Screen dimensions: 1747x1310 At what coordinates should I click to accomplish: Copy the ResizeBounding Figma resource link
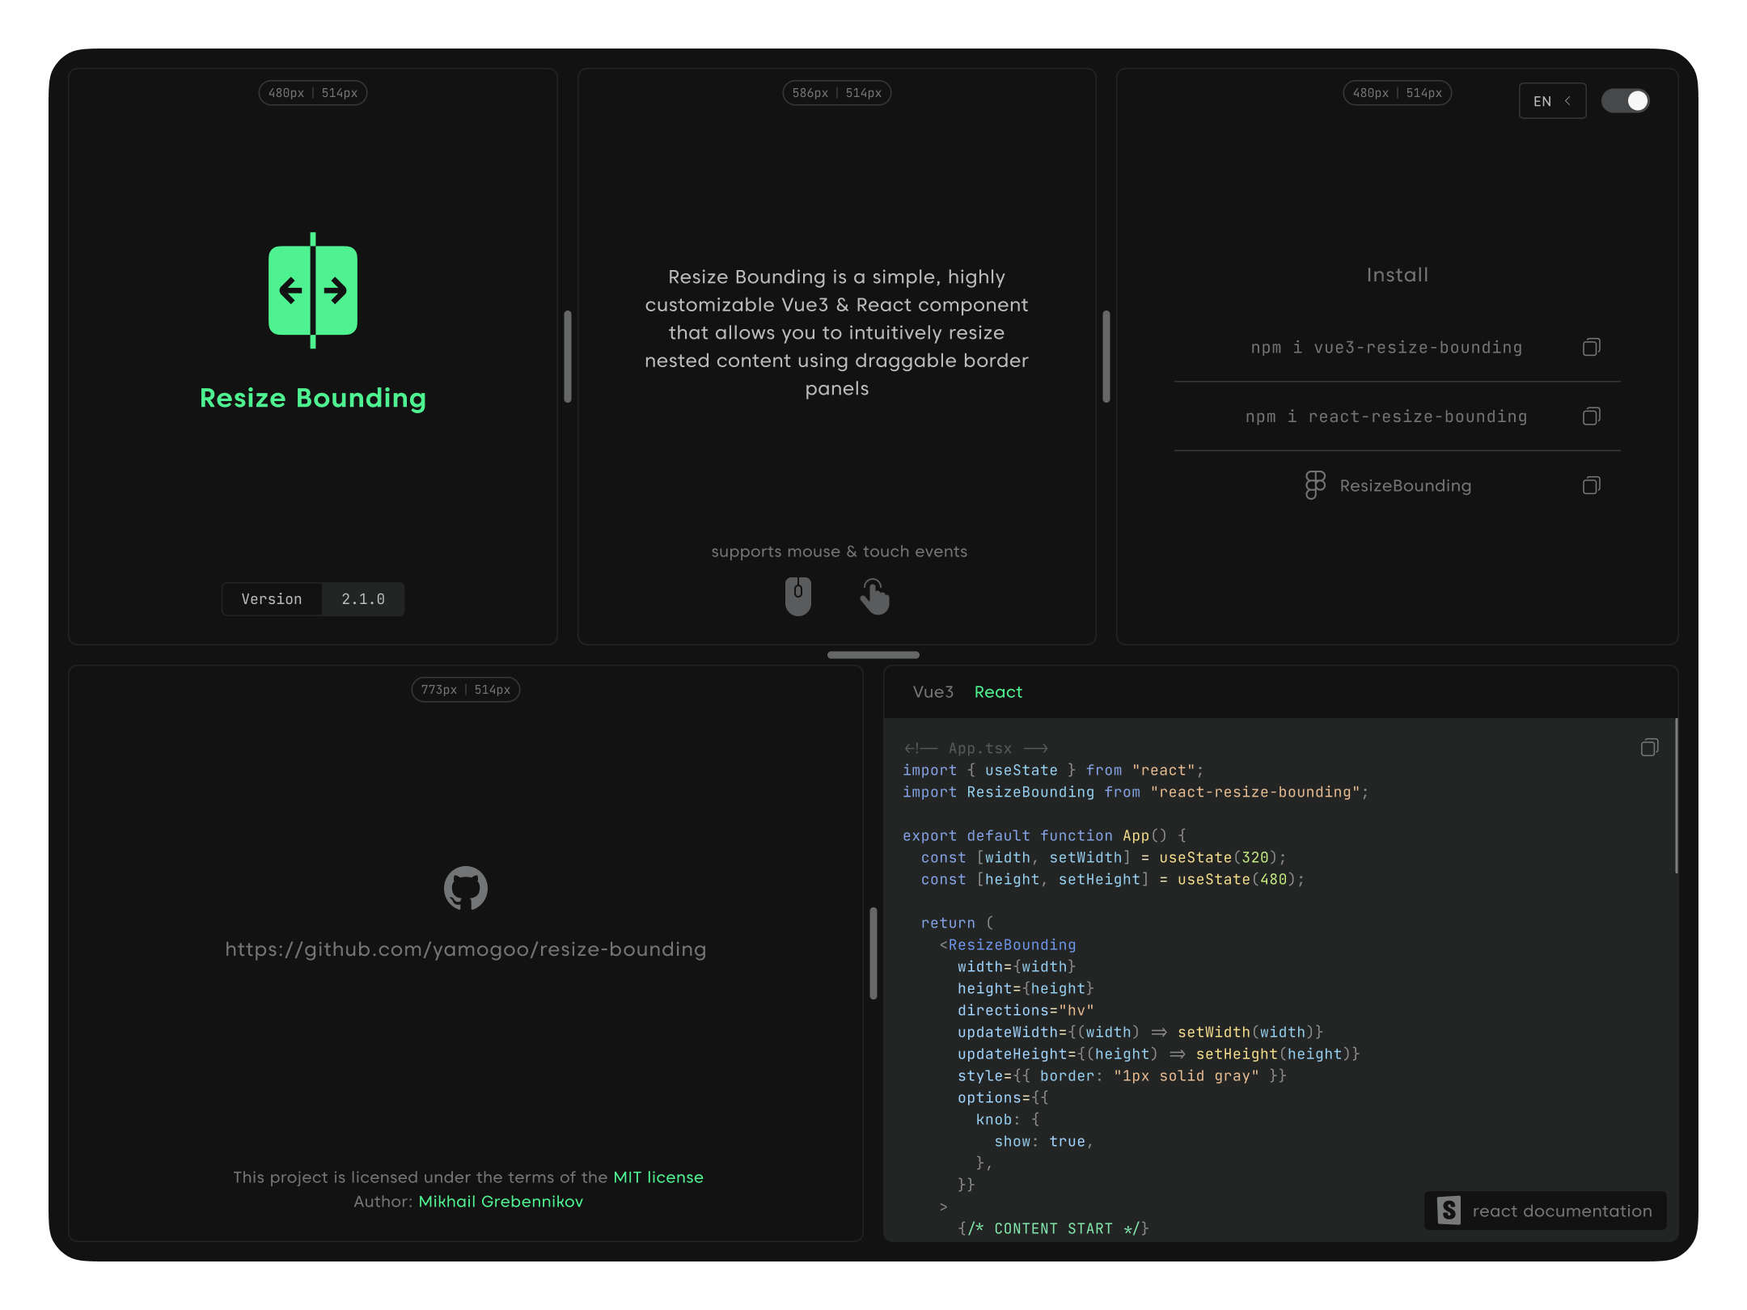pos(1592,484)
